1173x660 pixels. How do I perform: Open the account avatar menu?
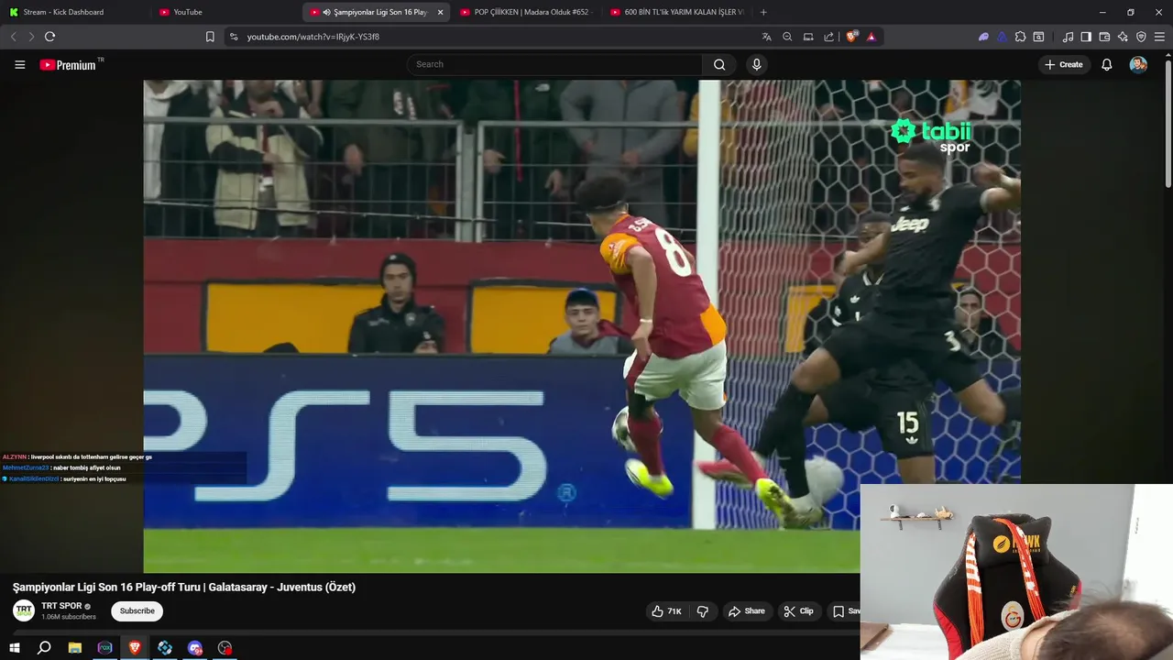(x=1138, y=64)
